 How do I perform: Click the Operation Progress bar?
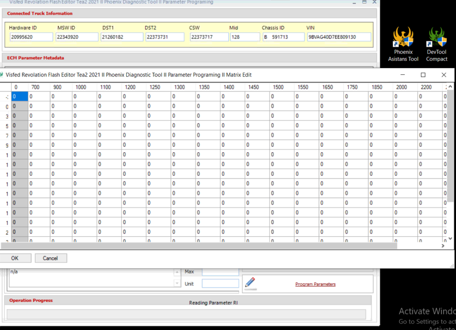[x=186, y=314]
